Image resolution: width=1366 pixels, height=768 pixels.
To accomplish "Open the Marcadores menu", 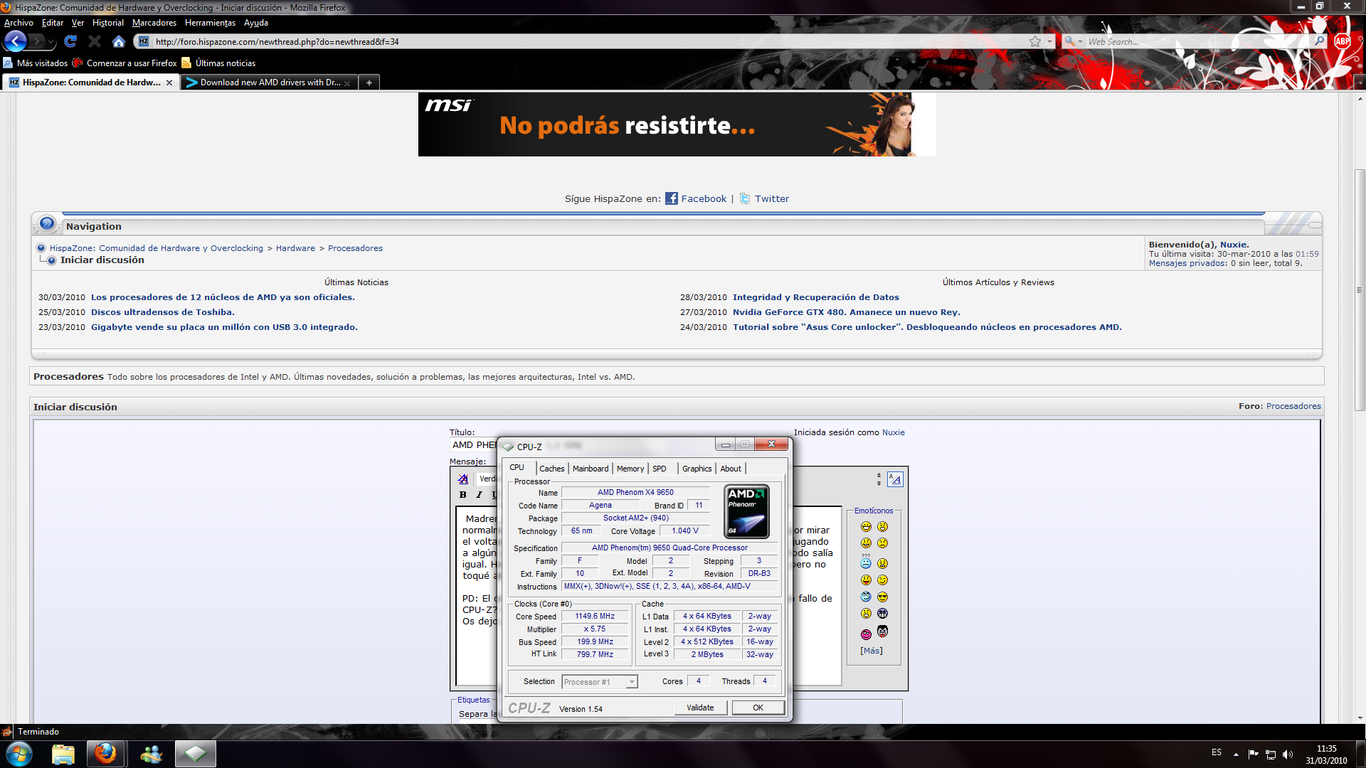I will tap(154, 23).
